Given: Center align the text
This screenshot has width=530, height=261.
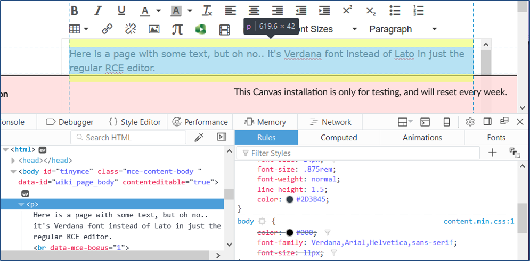Looking at the screenshot, I should [254, 11].
